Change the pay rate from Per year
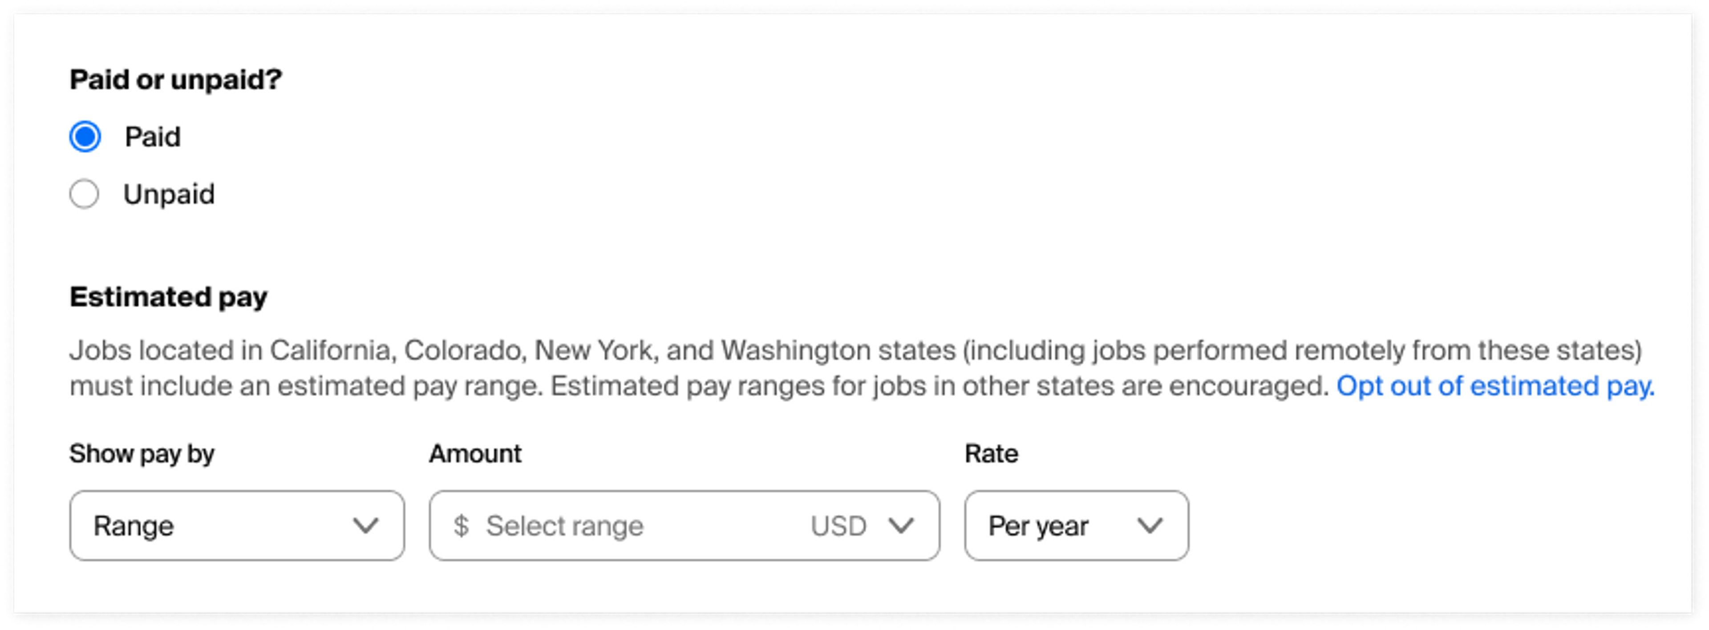 click(1075, 526)
